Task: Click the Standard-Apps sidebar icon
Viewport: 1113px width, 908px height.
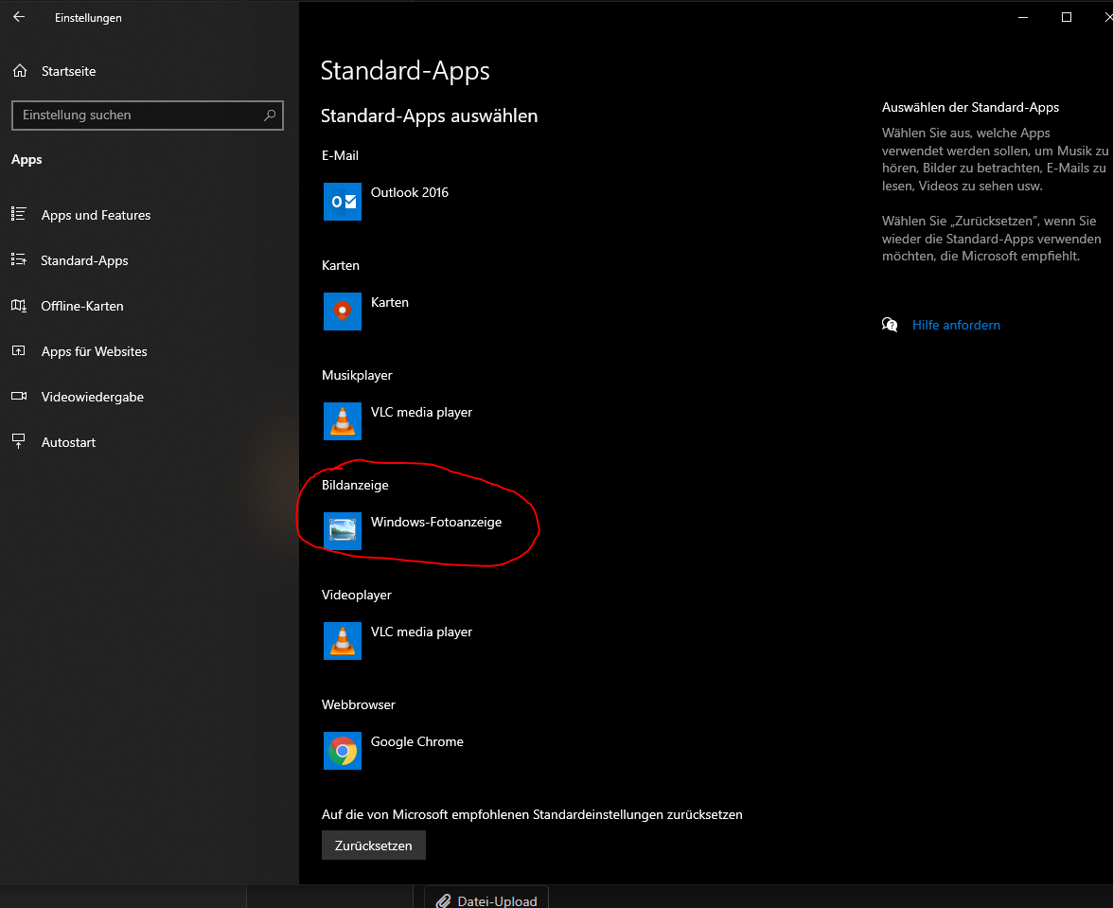Action: 19,259
